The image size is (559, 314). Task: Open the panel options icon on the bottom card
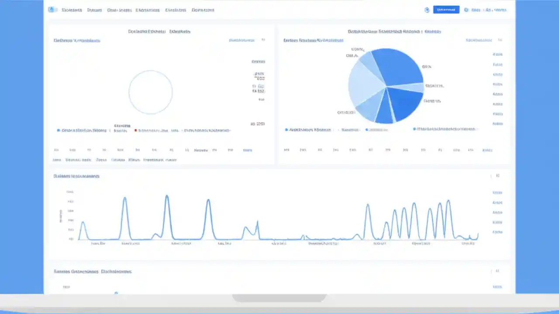[497, 271]
